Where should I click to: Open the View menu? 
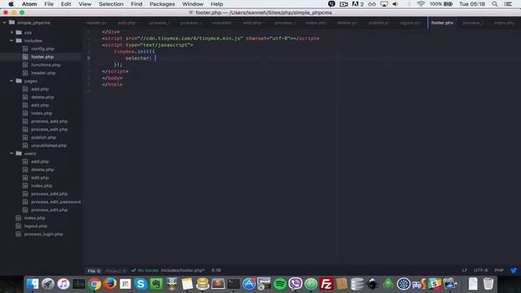tap(85, 4)
